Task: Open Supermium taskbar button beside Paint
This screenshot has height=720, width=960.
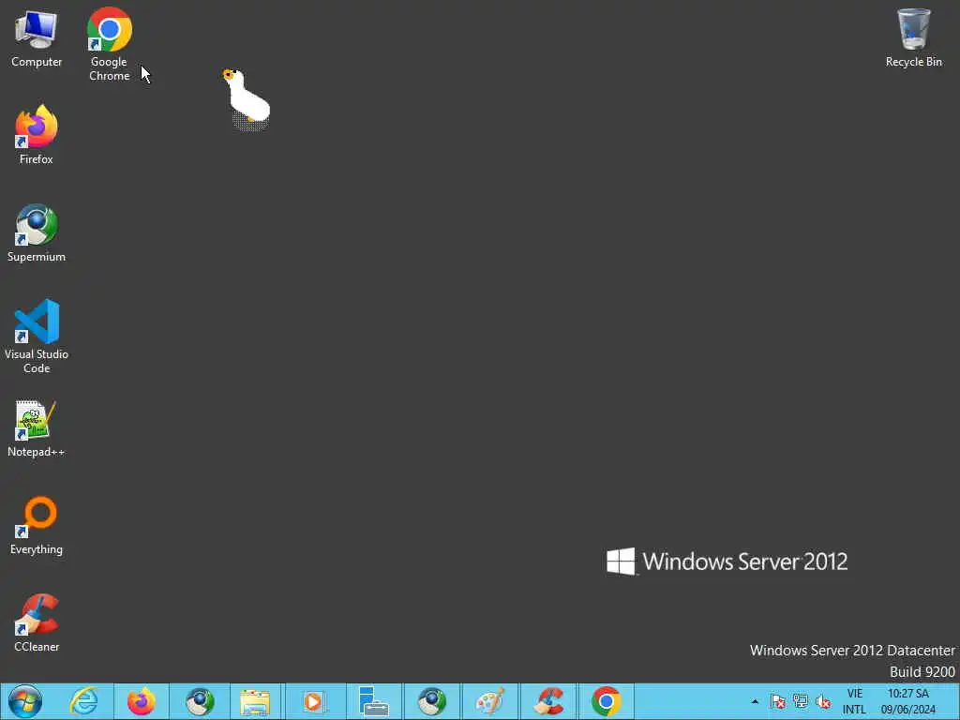Action: click(x=431, y=701)
